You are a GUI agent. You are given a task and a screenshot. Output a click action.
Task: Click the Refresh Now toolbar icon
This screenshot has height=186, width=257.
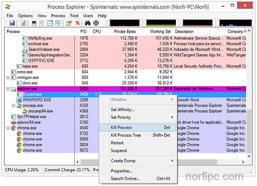point(23,23)
